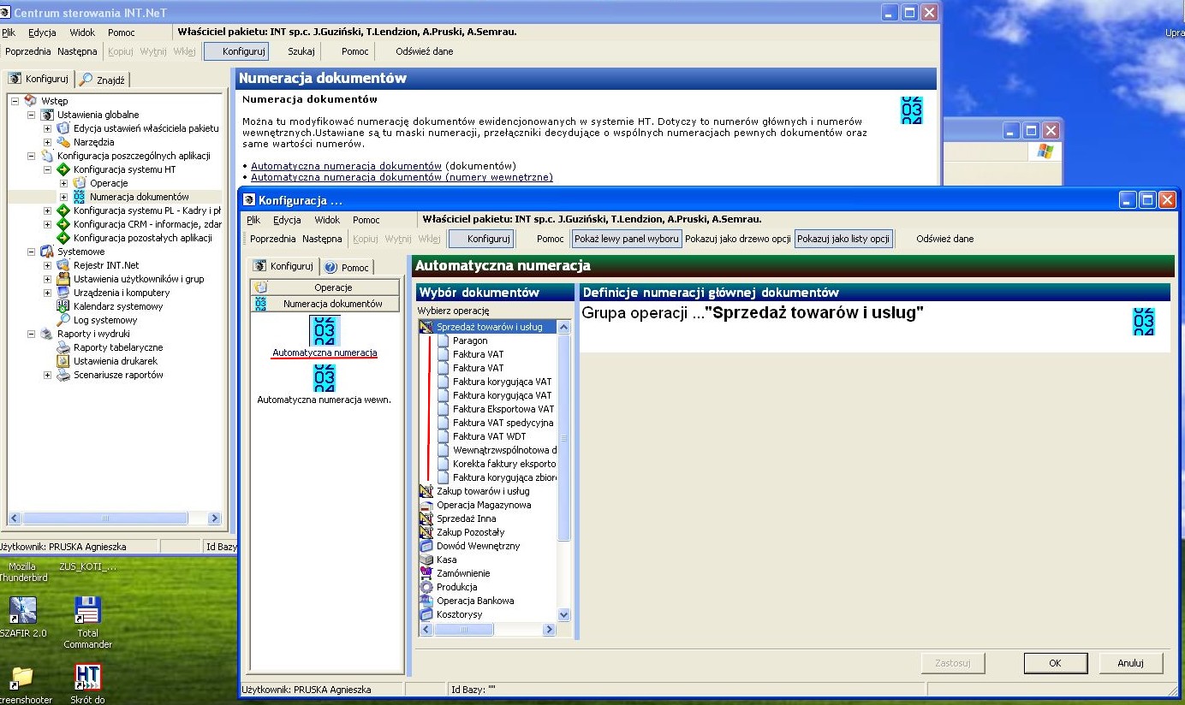
Task: Switch to Pokazuj jako drzewo opcji view
Action: coord(737,239)
